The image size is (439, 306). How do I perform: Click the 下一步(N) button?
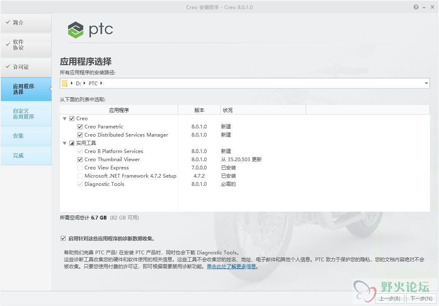click(421, 299)
